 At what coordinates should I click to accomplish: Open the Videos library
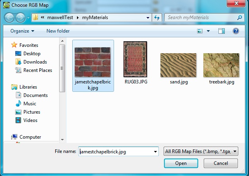tap(30, 120)
